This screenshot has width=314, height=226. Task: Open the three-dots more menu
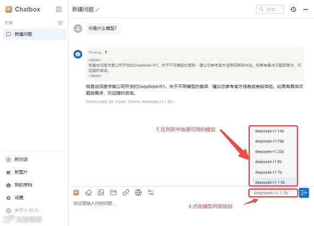(x=306, y=9)
